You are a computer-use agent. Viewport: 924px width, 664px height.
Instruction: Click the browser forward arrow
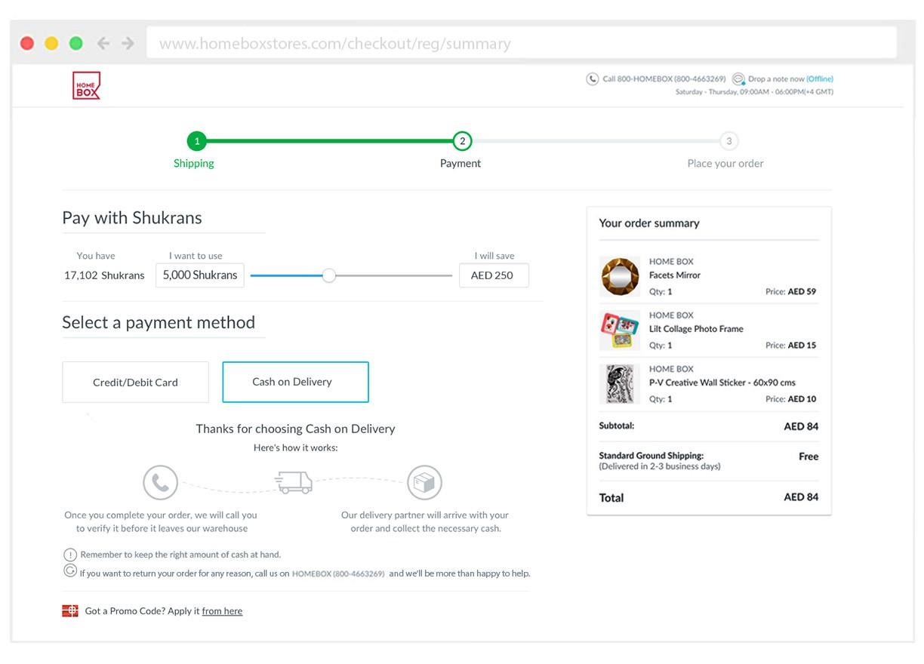pyautogui.click(x=128, y=43)
